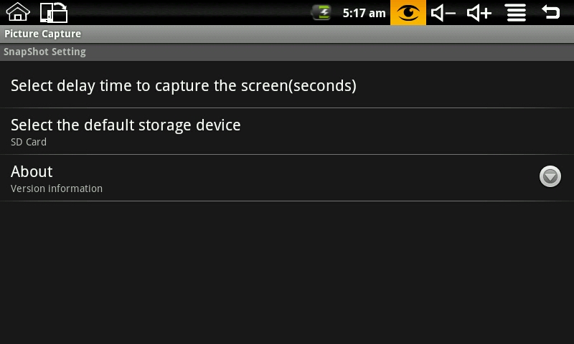Click blank space right of delay time text
Viewport: 574px width, 344px height.
pyautogui.click(x=466, y=86)
